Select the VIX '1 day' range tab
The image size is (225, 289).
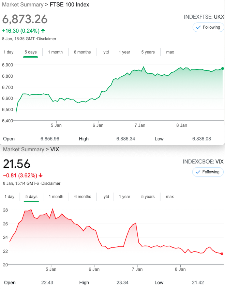(10, 197)
